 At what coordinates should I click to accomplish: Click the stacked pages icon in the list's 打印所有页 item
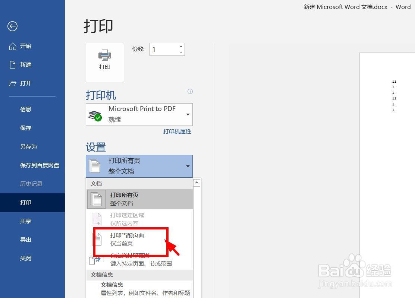tap(96, 199)
